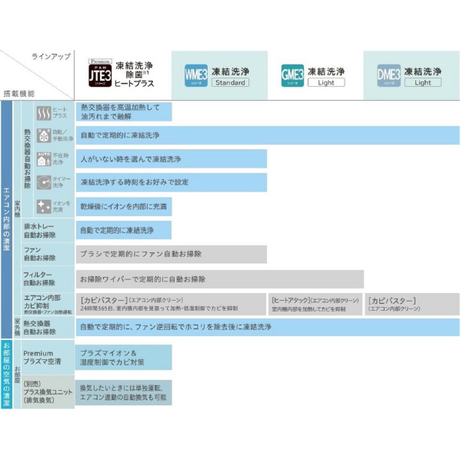Screen dimensions: 460x460
Task: Click the Light label under GME3
Action: [x=326, y=82]
